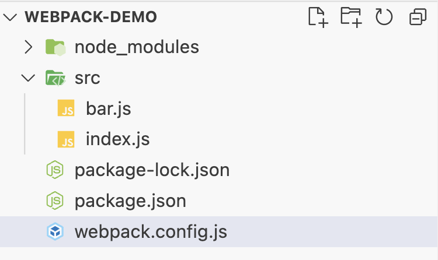The width and height of the screenshot is (438, 260).
Task: Expand the node_modules folder chevron
Action: [29, 47]
